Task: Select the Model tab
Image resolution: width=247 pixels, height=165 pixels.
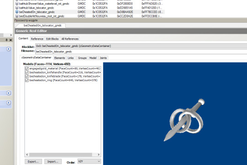Action: (93, 58)
